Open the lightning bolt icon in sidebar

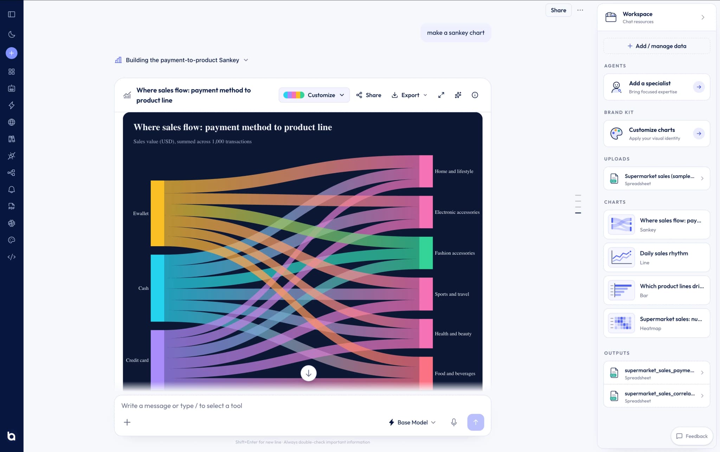(x=12, y=105)
